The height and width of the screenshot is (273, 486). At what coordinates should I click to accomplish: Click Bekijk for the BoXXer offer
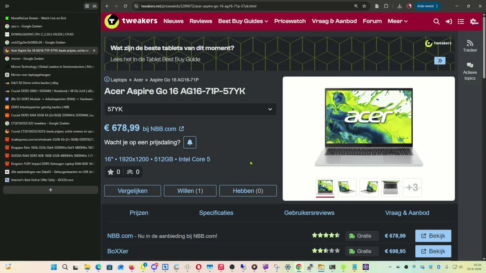pyautogui.click(x=433, y=251)
